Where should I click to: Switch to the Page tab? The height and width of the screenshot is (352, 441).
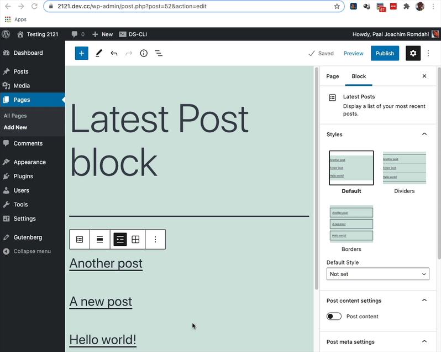(333, 76)
